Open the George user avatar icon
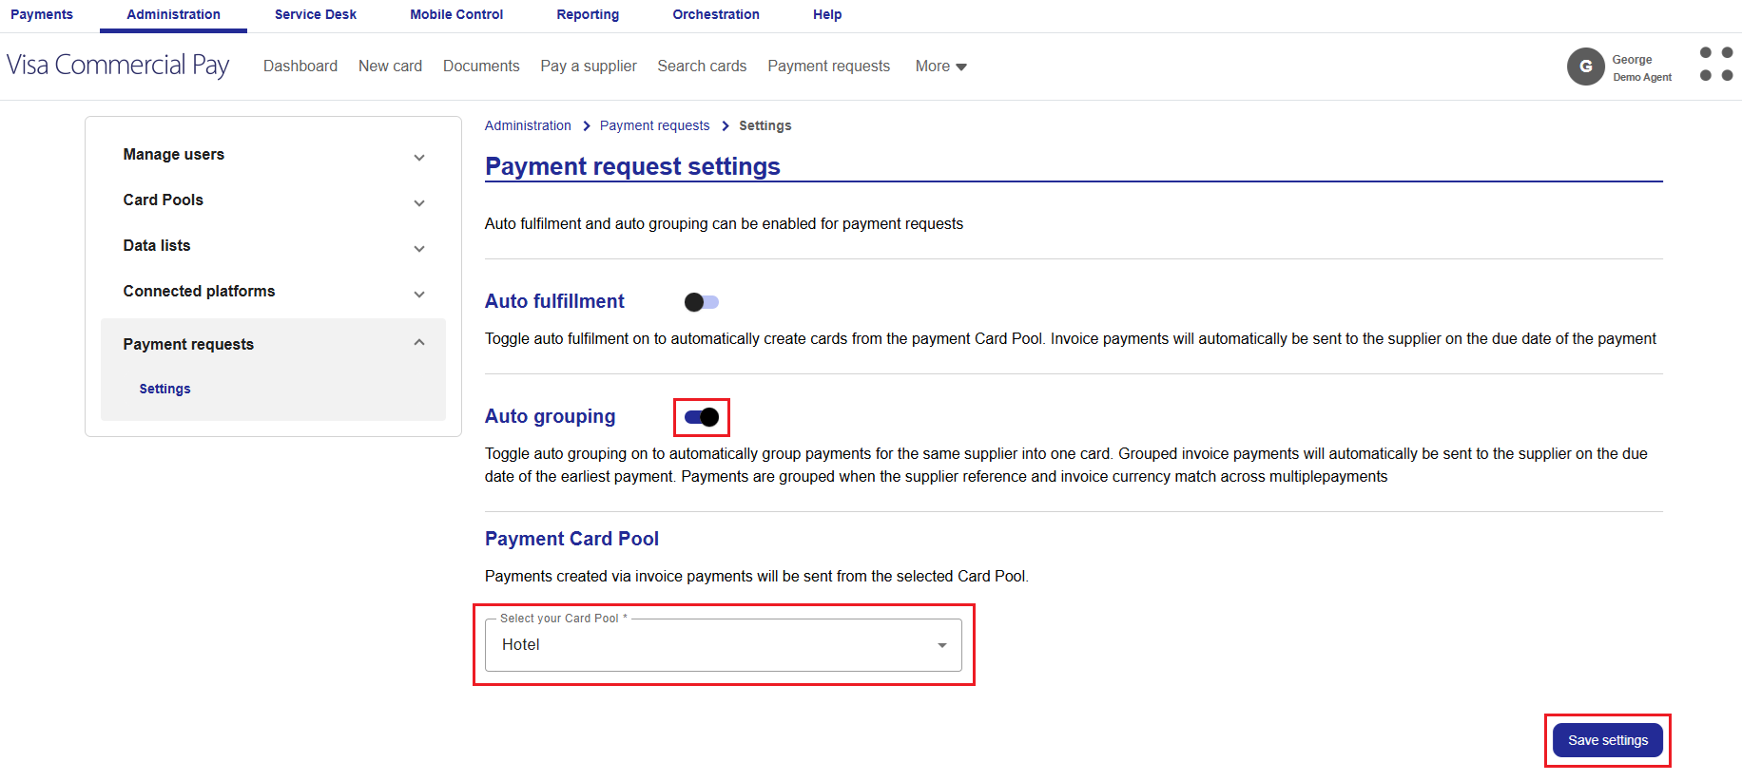1742x781 pixels. coord(1585,67)
